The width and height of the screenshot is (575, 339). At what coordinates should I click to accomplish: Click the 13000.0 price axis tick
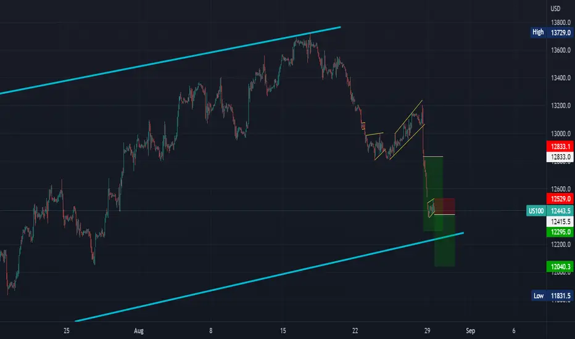[561, 133]
